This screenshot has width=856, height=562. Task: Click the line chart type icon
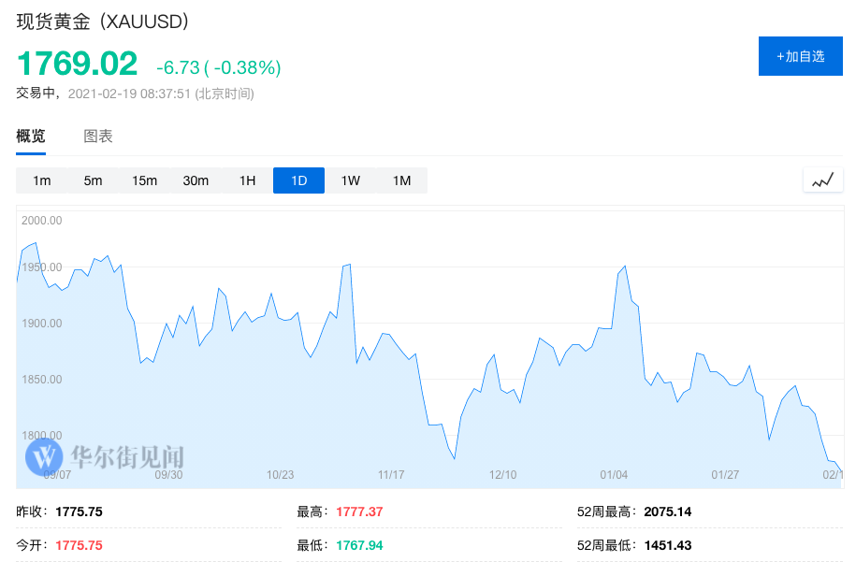click(x=822, y=180)
